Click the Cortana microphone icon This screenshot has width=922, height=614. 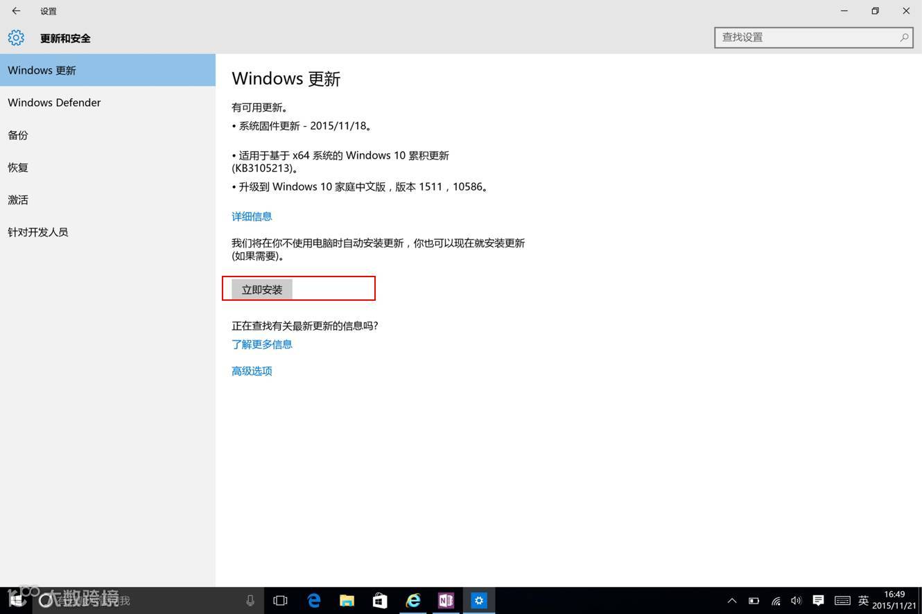click(250, 600)
